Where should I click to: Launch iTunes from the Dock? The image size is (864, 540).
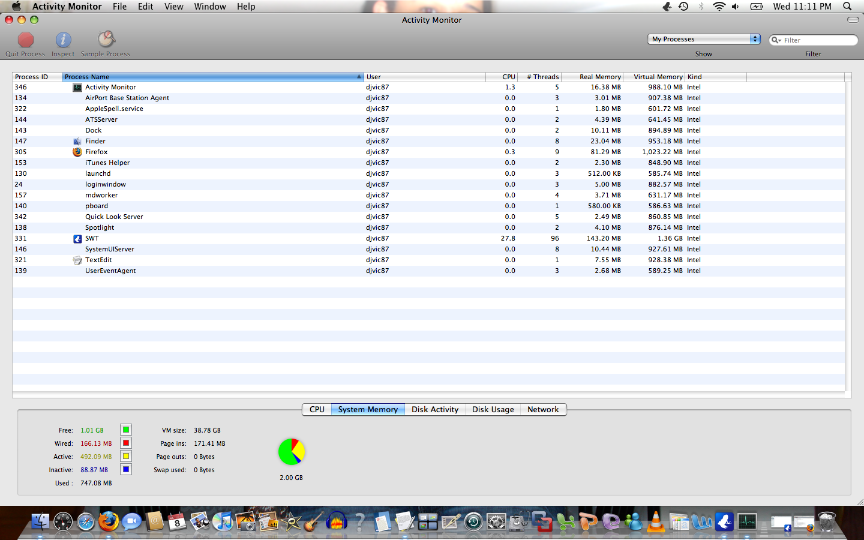[x=223, y=521]
